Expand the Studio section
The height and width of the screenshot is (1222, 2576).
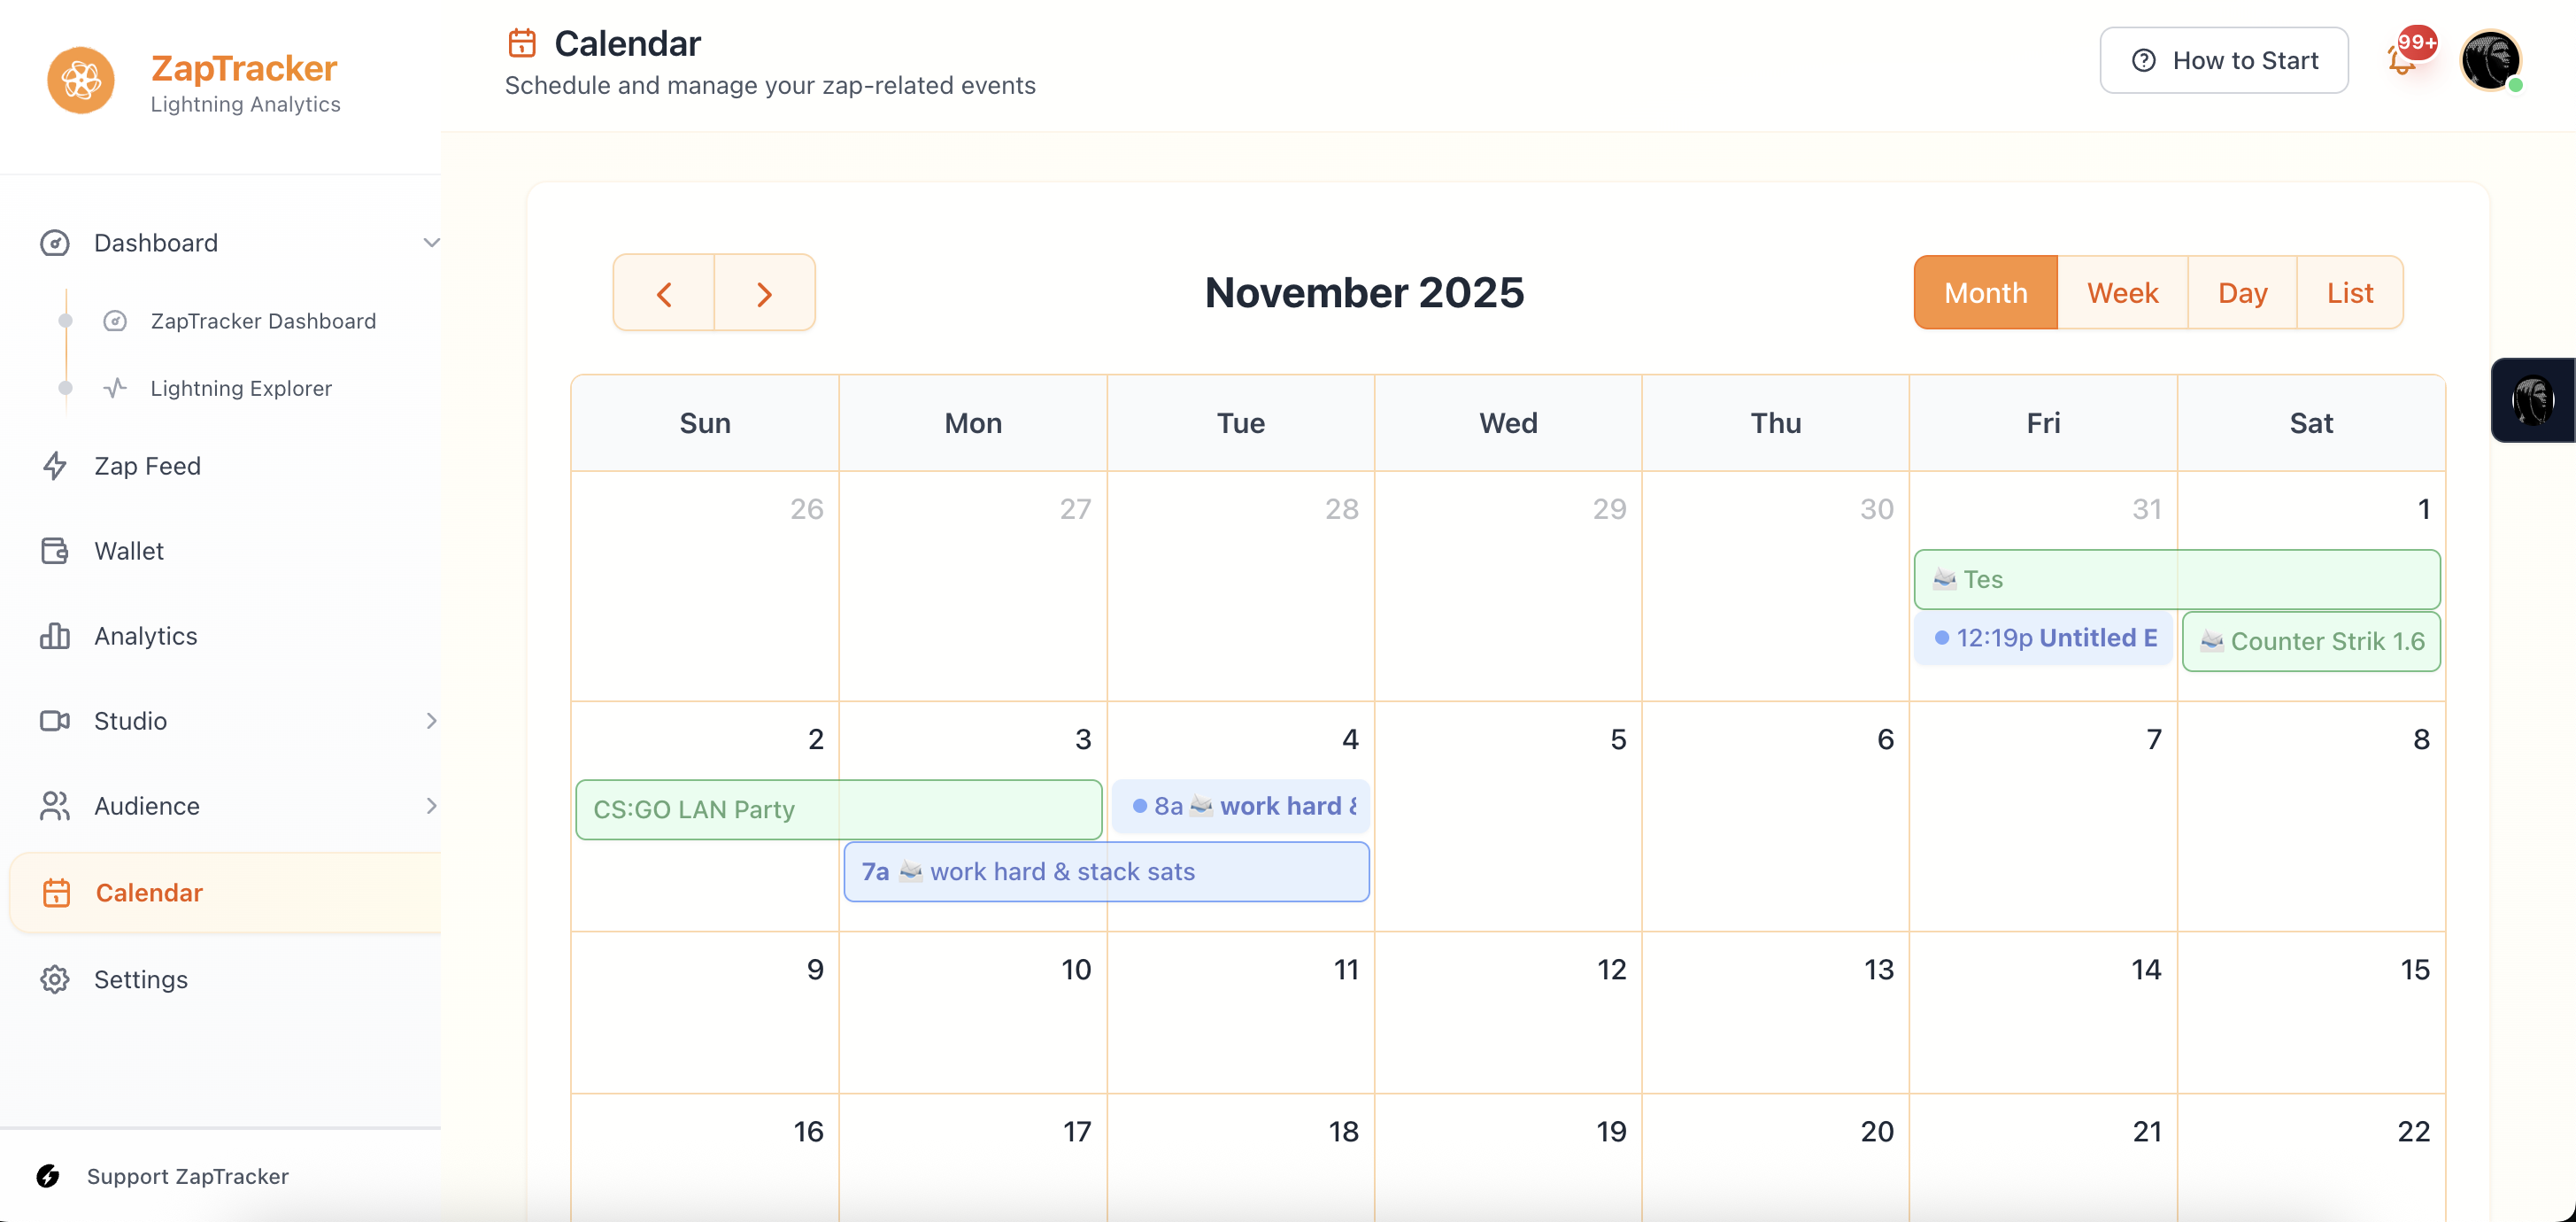(x=430, y=721)
